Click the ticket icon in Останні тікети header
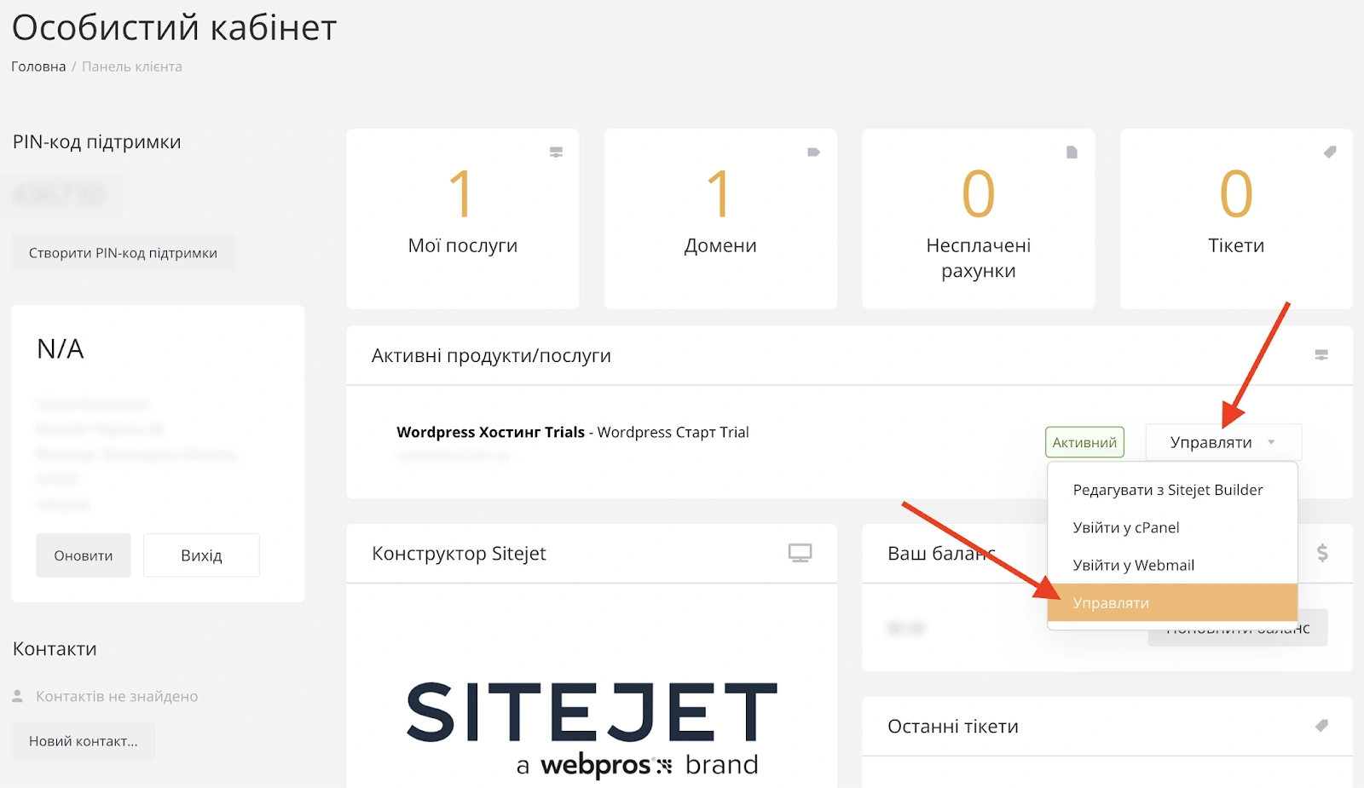Screen dimensions: 1364x788 coord(1321,726)
